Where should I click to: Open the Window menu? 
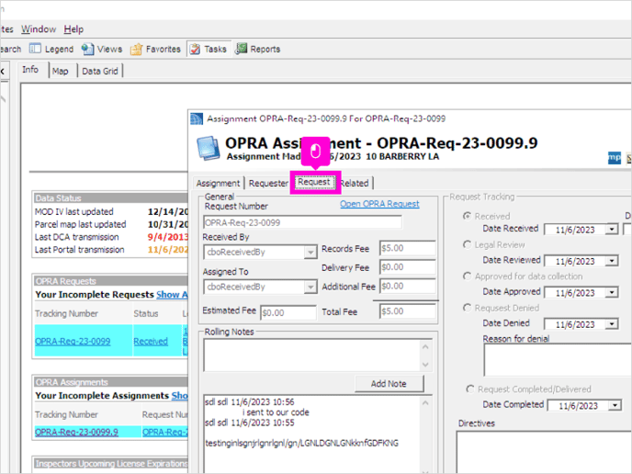(x=39, y=29)
